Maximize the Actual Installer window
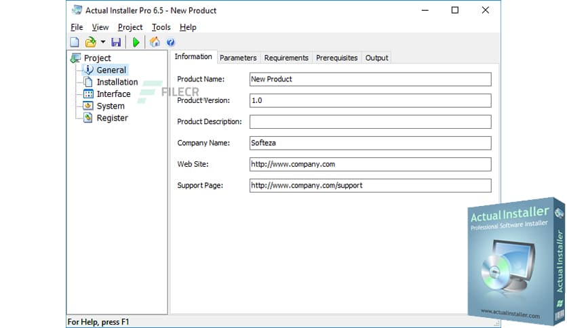Viewport: 567px width, 328px height. tap(455, 10)
